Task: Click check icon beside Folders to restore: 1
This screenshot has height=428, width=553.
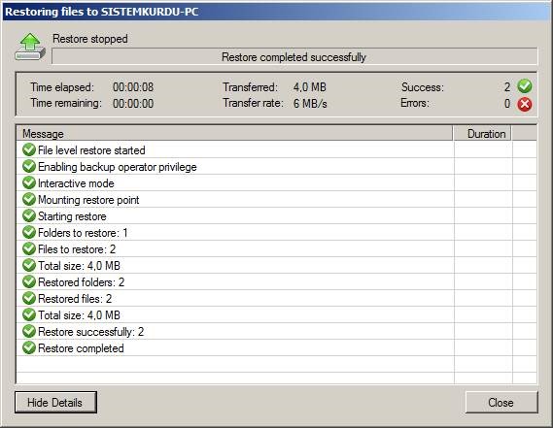Action: (x=29, y=233)
